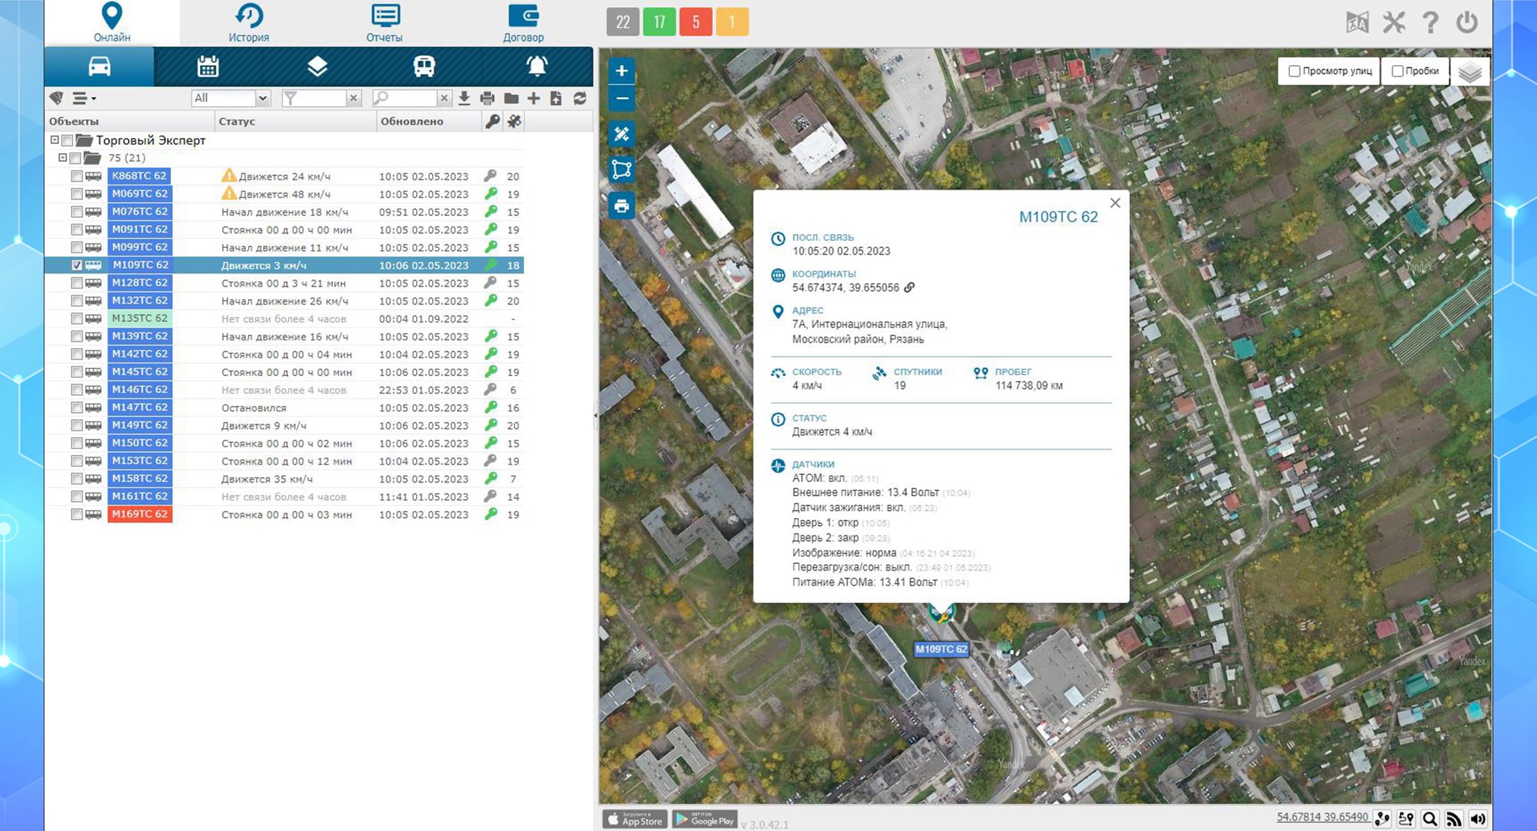Open the map layers selector icon
The height and width of the screenshot is (831, 1537).
[x=1469, y=72]
